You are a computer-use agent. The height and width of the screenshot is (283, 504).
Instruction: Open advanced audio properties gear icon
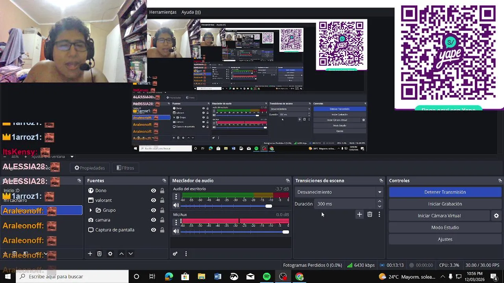pyautogui.click(x=175, y=254)
